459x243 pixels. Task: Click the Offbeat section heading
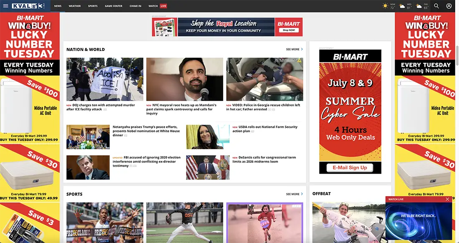coord(321,193)
